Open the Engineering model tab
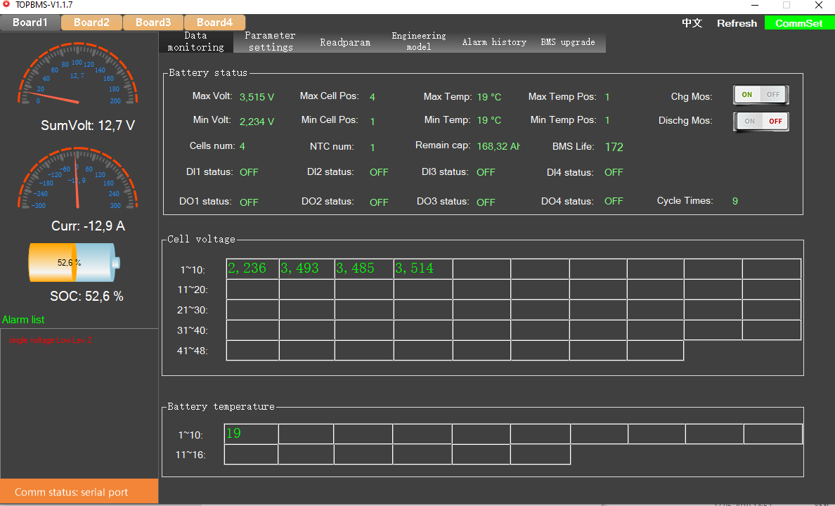835x506 pixels. pos(419,41)
